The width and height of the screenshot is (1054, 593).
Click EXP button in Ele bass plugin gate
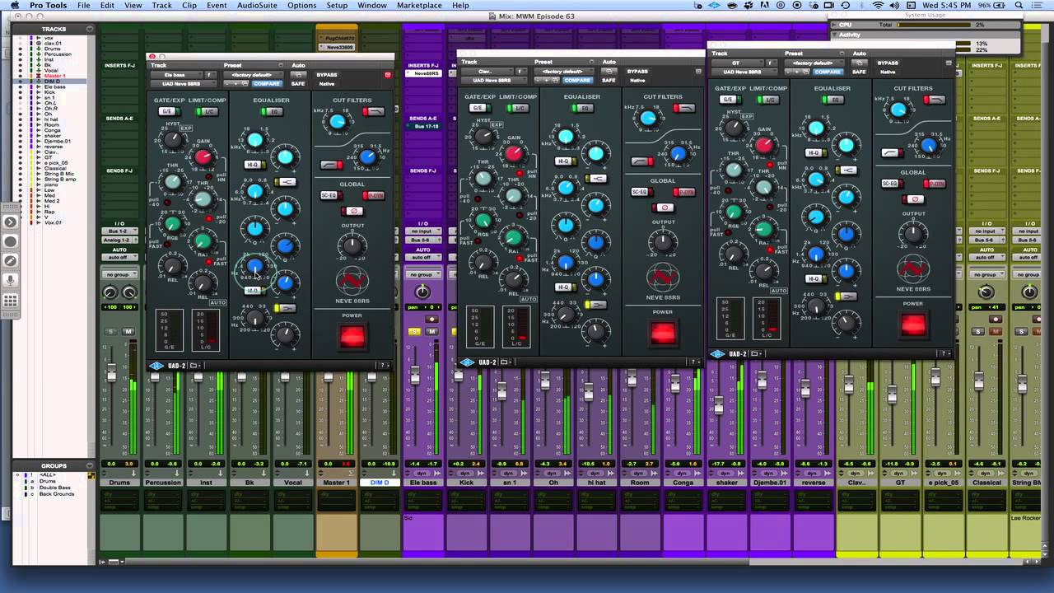185,128
